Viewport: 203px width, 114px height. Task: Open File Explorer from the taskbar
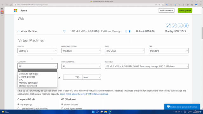tap(106, 112)
